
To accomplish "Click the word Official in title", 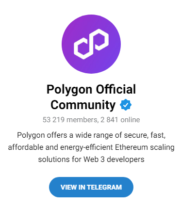I will pyautogui.click(x=116, y=89).
